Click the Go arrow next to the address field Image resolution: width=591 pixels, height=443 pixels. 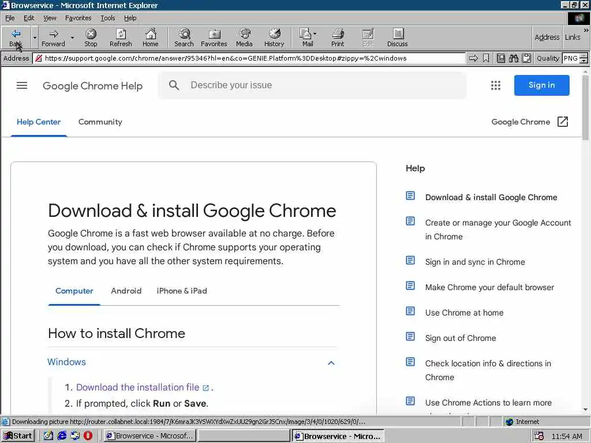coord(473,58)
